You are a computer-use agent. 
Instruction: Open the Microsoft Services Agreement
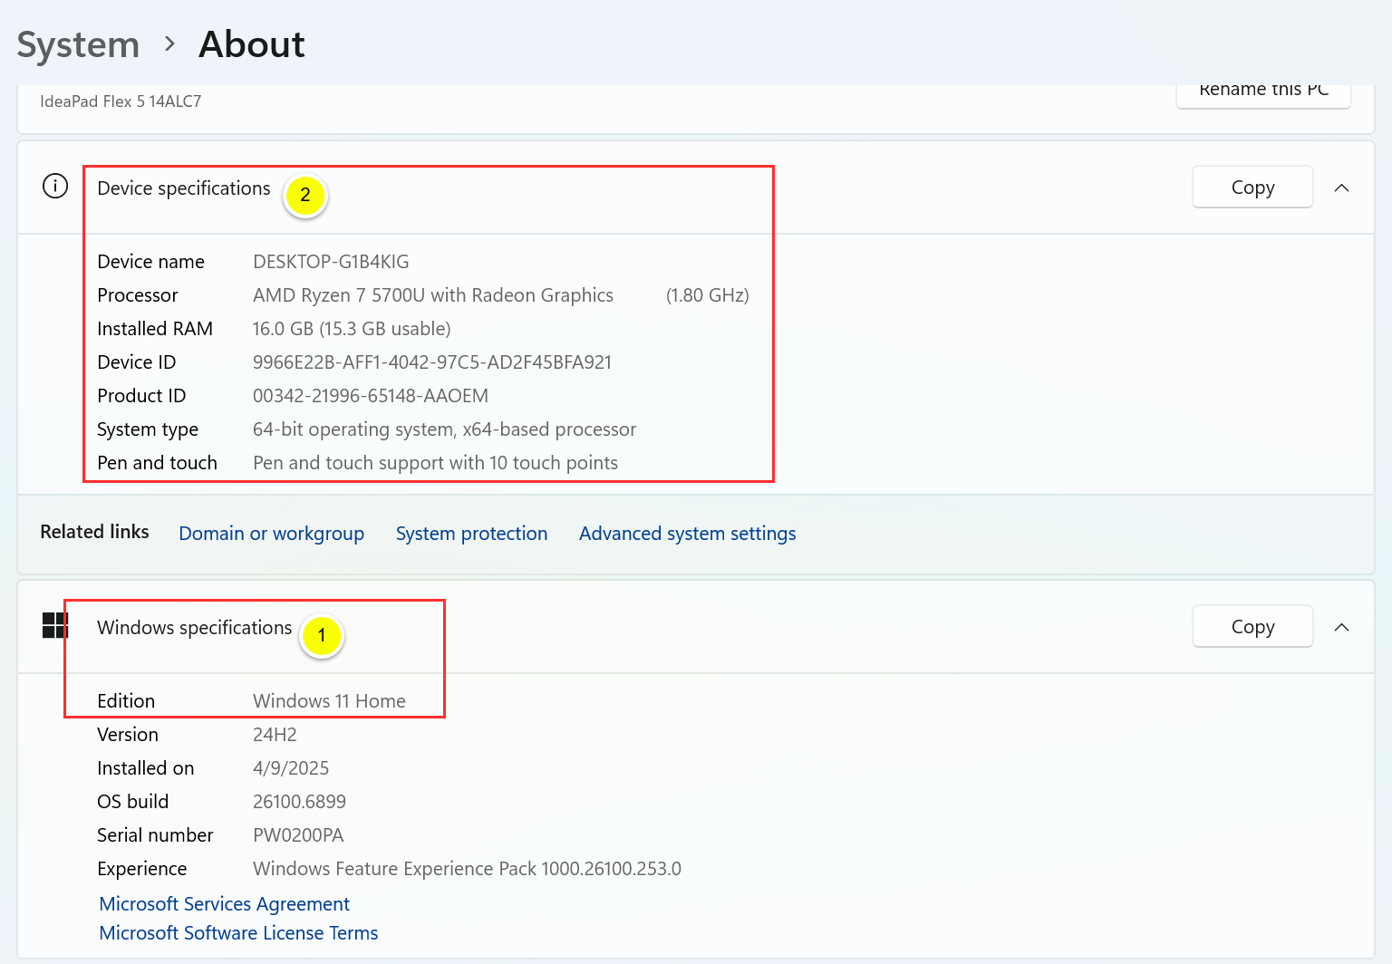(x=223, y=903)
